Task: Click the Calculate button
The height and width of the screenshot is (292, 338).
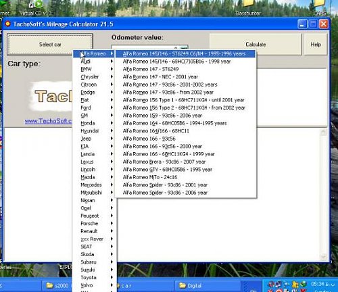Action: (256, 44)
